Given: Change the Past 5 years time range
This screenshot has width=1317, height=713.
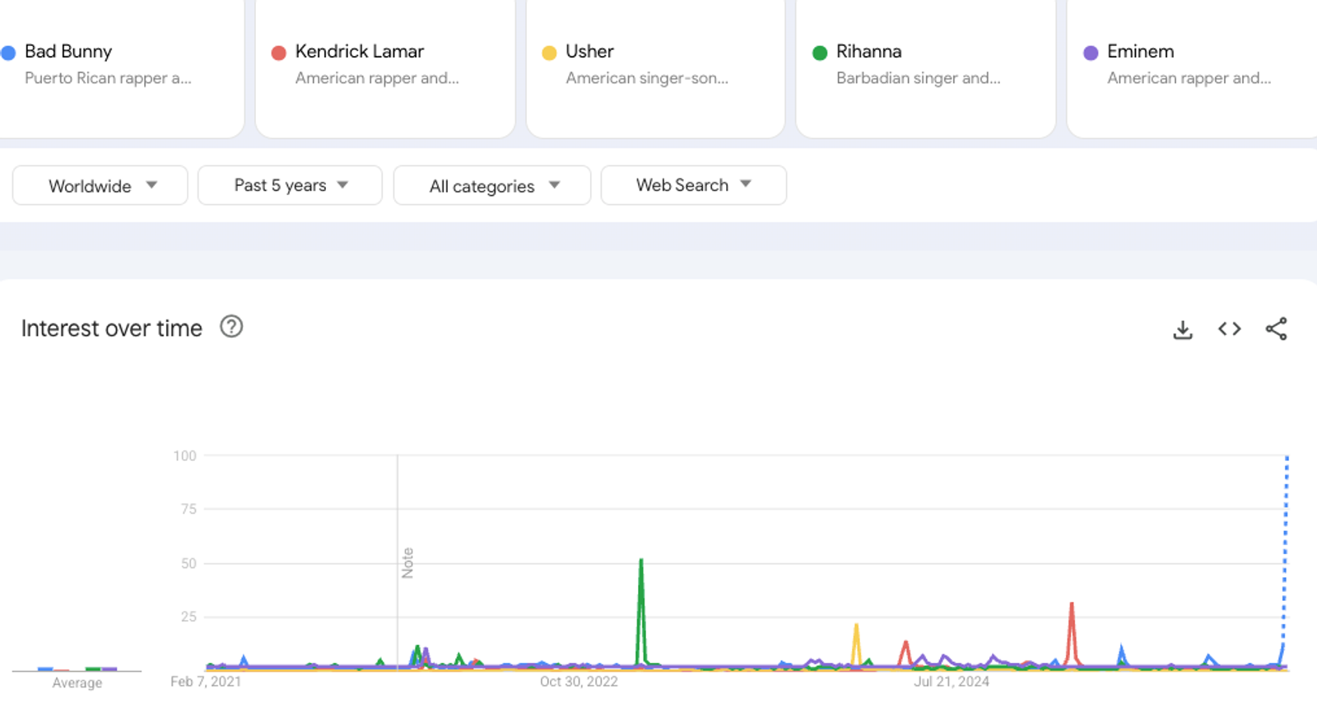Looking at the screenshot, I should click(290, 185).
